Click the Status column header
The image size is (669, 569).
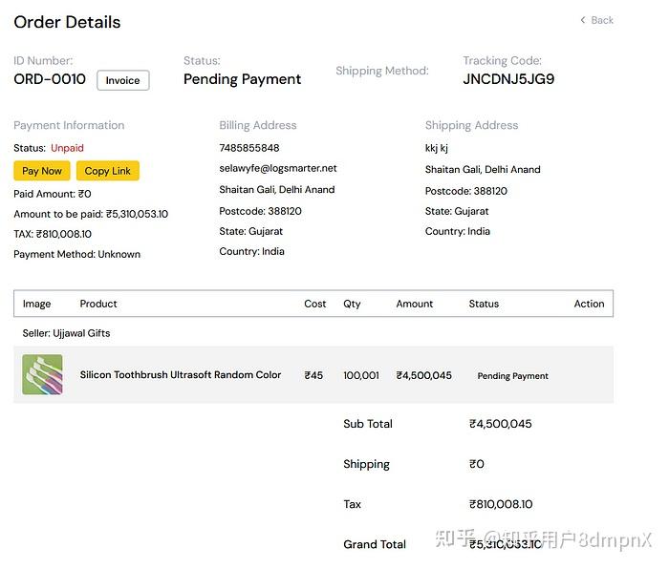pos(484,304)
